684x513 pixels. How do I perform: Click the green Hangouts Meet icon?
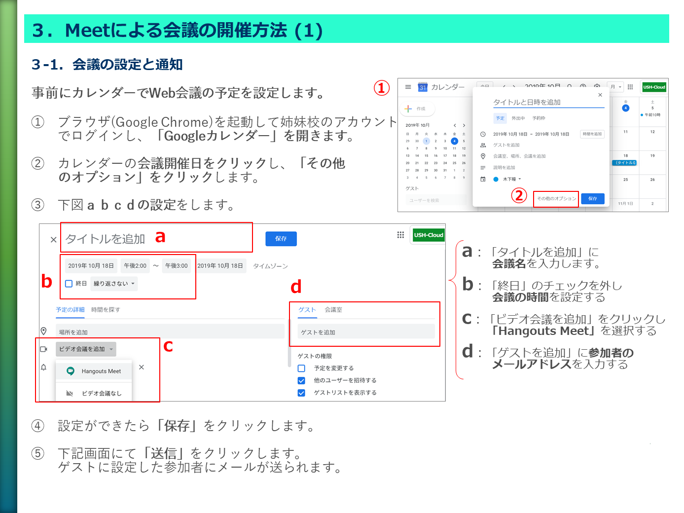(71, 371)
